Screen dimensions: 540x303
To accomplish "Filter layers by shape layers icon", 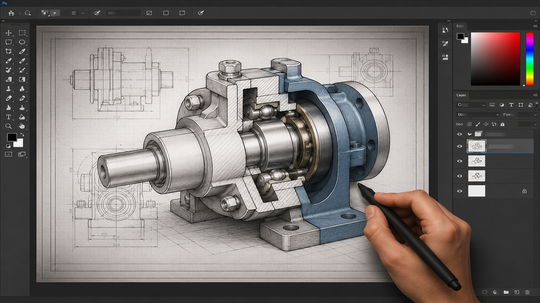I will 520,105.
